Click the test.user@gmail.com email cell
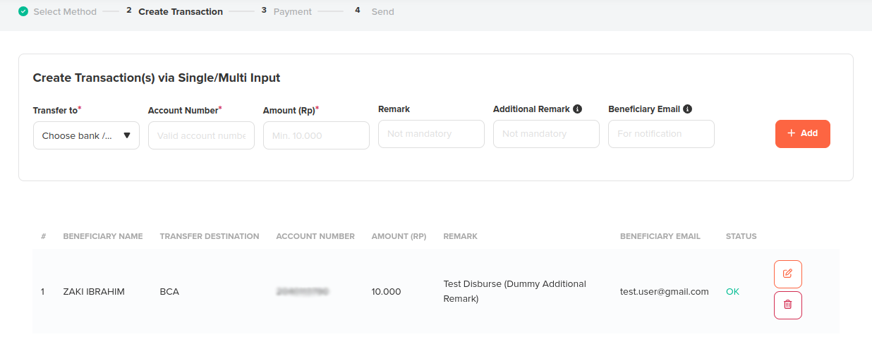The image size is (872, 349). 664,292
